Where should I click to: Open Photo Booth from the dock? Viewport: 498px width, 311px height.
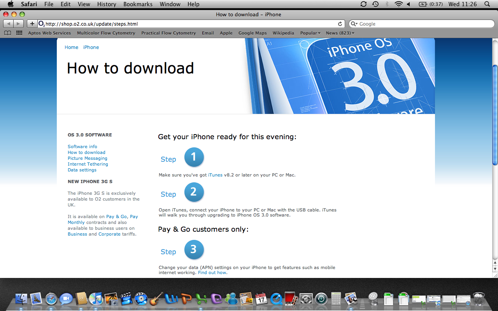pos(291,299)
